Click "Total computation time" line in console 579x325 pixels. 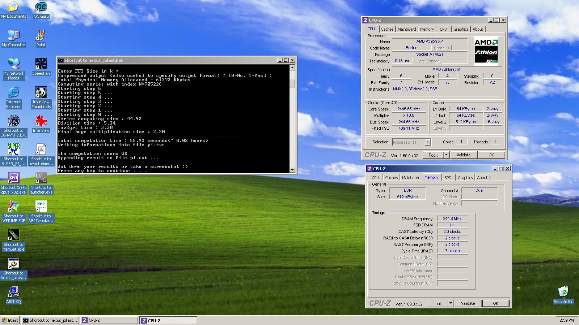point(133,140)
